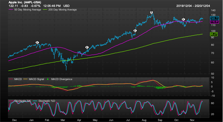Click the Oct label on the time axis
The height and width of the screenshot is (122, 223).
point(176,120)
